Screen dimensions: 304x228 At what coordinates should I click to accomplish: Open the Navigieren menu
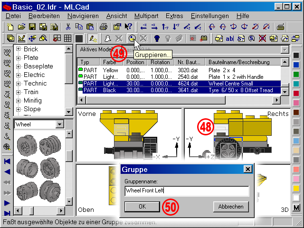tap(83, 16)
